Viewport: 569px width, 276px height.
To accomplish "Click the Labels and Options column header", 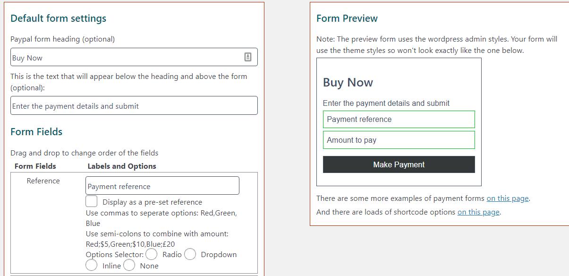I will pyautogui.click(x=122, y=166).
